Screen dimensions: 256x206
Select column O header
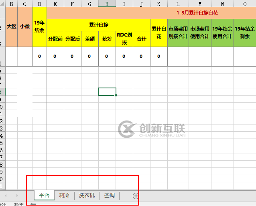(245, 4)
